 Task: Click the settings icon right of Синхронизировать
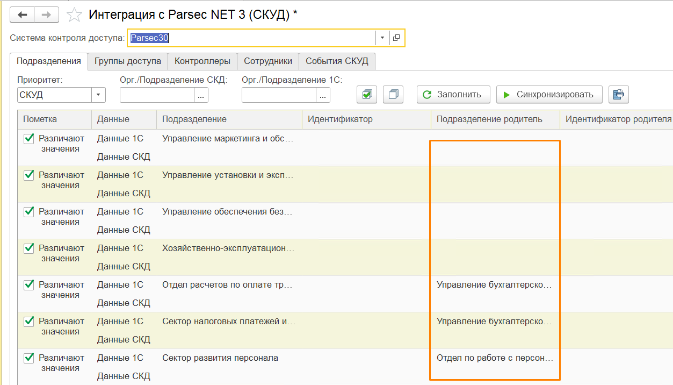618,95
